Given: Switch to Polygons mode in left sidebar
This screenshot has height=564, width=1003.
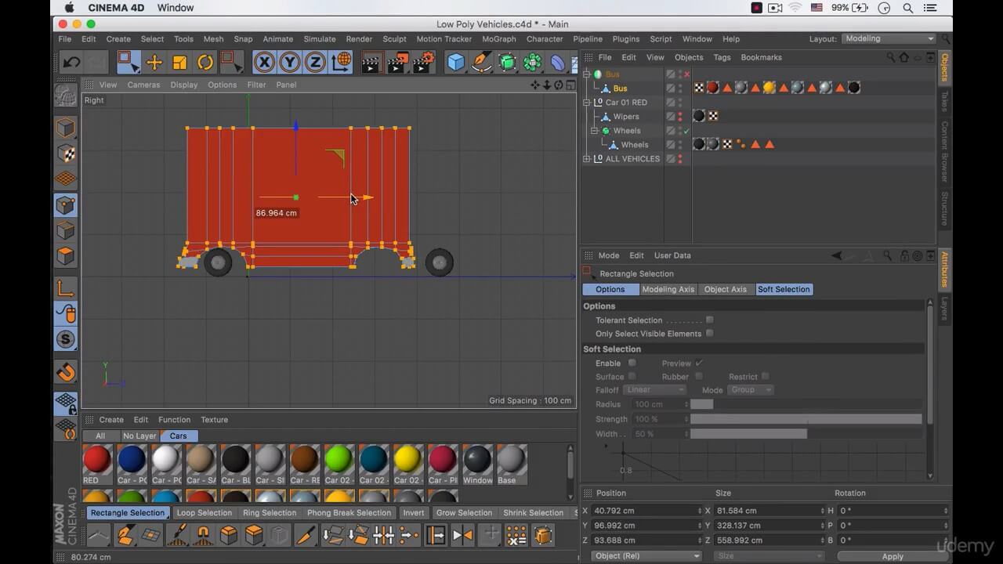Looking at the screenshot, I should click(66, 256).
